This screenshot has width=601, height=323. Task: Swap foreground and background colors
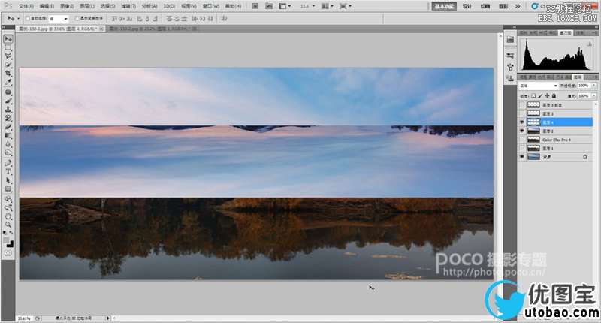tap(11, 233)
